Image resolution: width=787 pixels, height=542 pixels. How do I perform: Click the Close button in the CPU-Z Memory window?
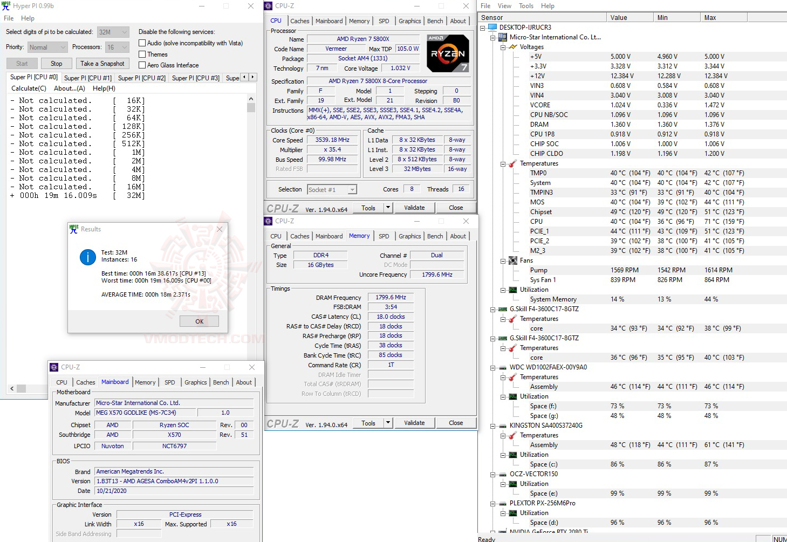pyautogui.click(x=456, y=423)
